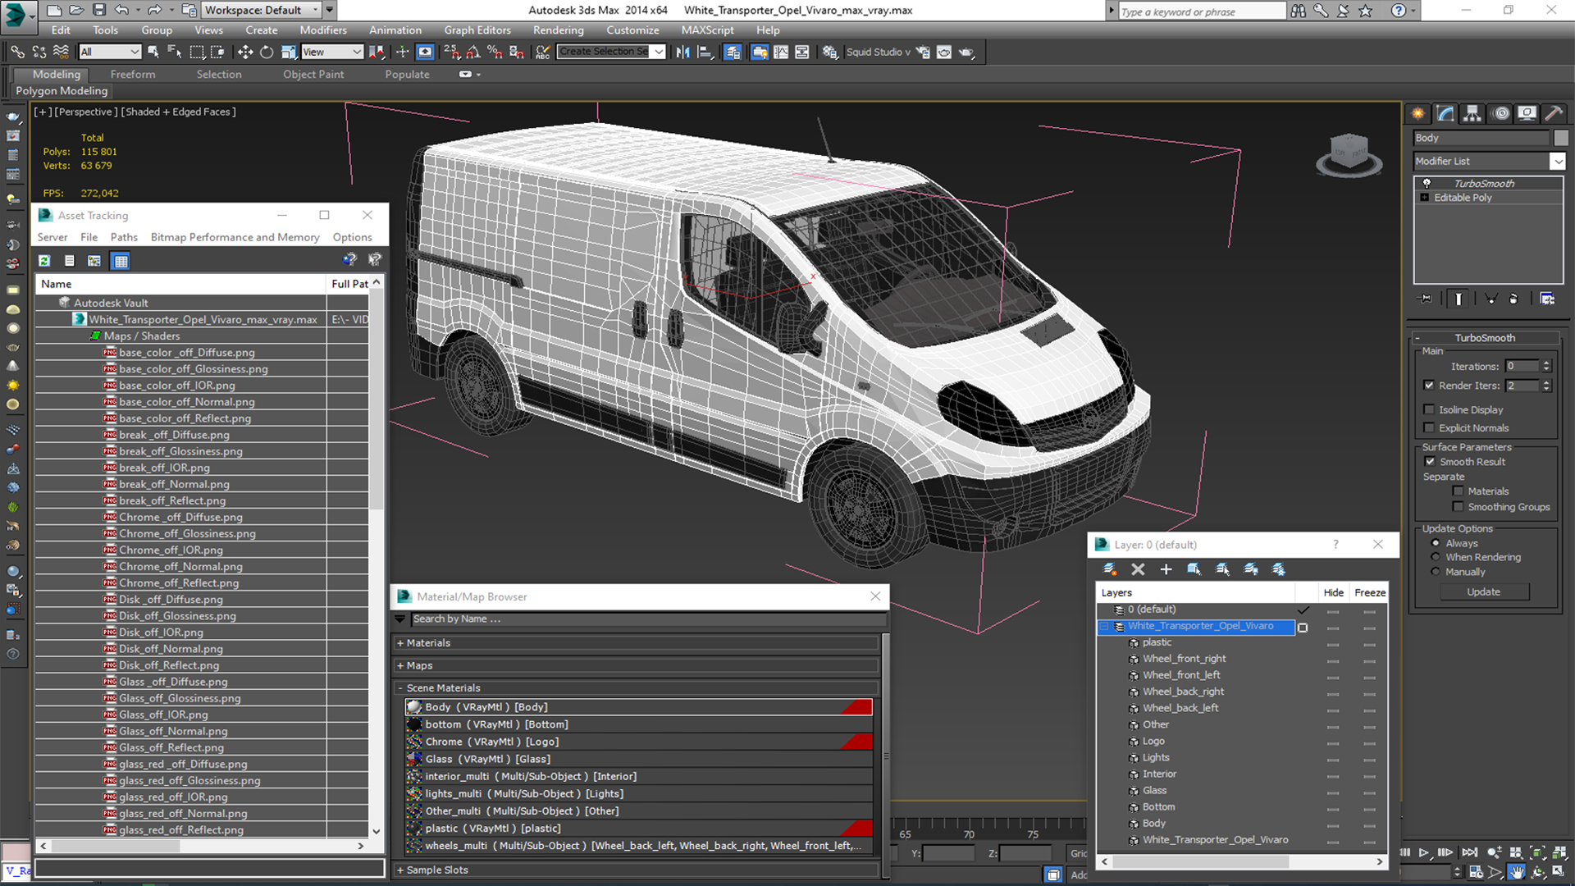Open Configure Modifier Sets icon
This screenshot has width=1575, height=886.
[1547, 299]
